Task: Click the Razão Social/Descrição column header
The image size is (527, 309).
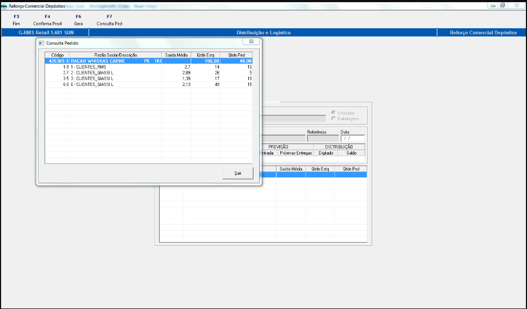Action: (115, 55)
